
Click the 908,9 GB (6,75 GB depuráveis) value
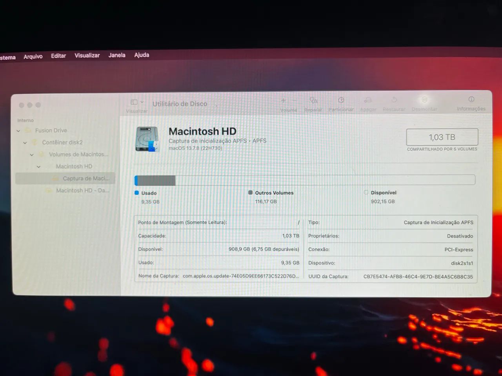point(264,249)
